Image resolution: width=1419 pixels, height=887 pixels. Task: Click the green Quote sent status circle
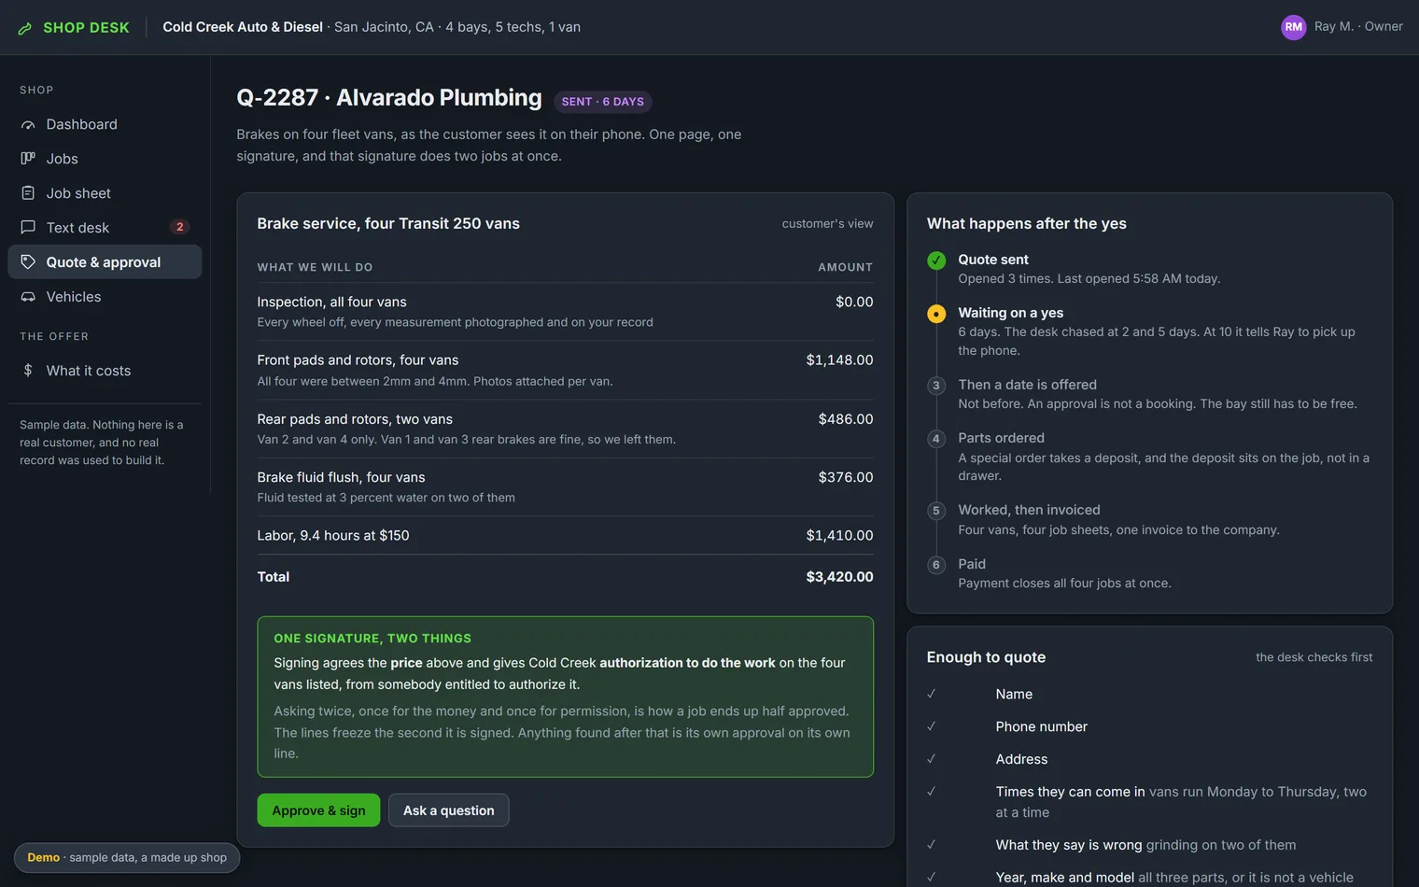(x=936, y=260)
